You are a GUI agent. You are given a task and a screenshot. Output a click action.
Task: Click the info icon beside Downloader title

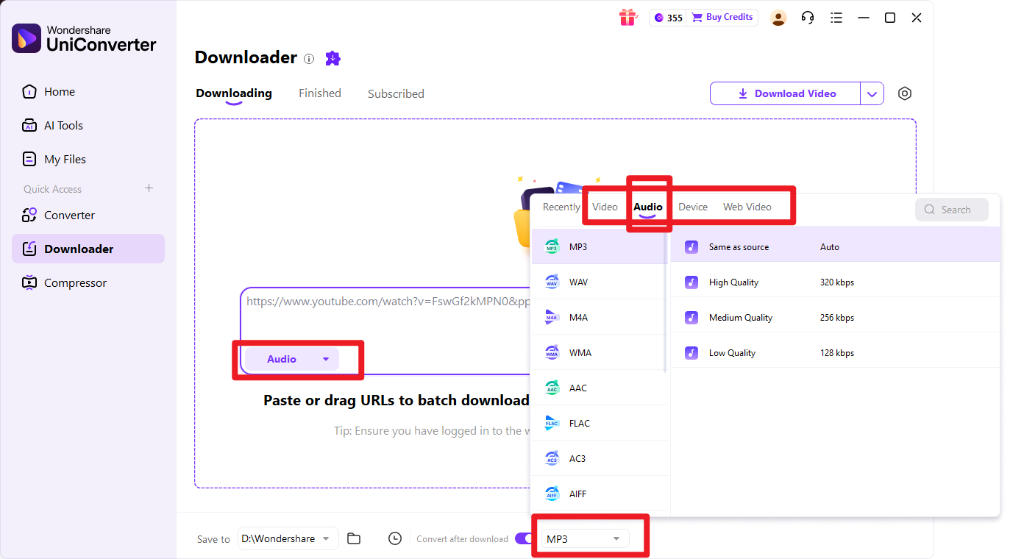309,59
